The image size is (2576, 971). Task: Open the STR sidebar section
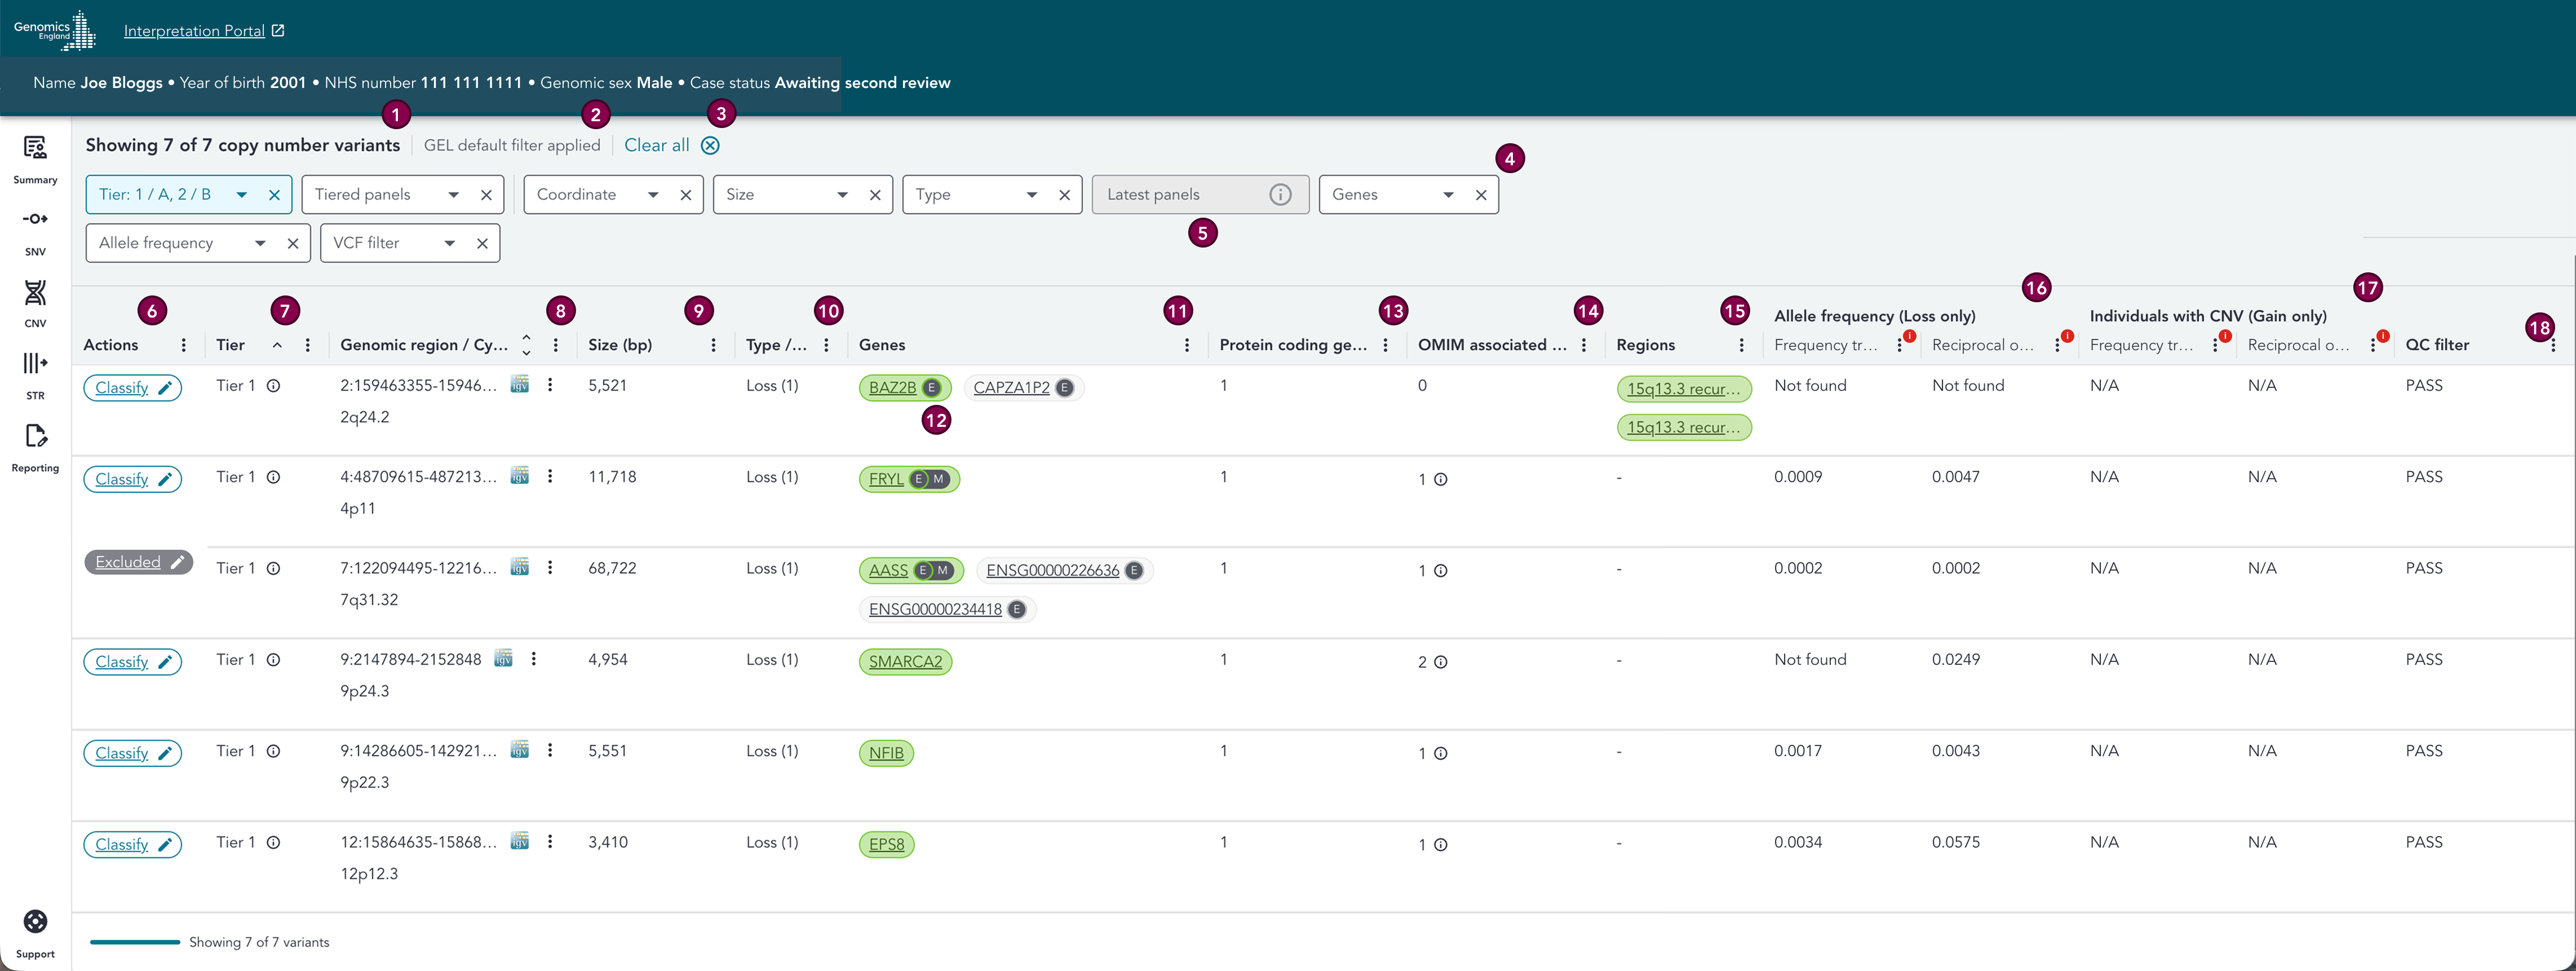pos(35,376)
